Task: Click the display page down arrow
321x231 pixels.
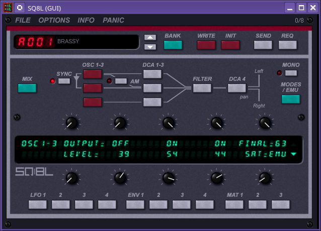Action: pos(294,154)
